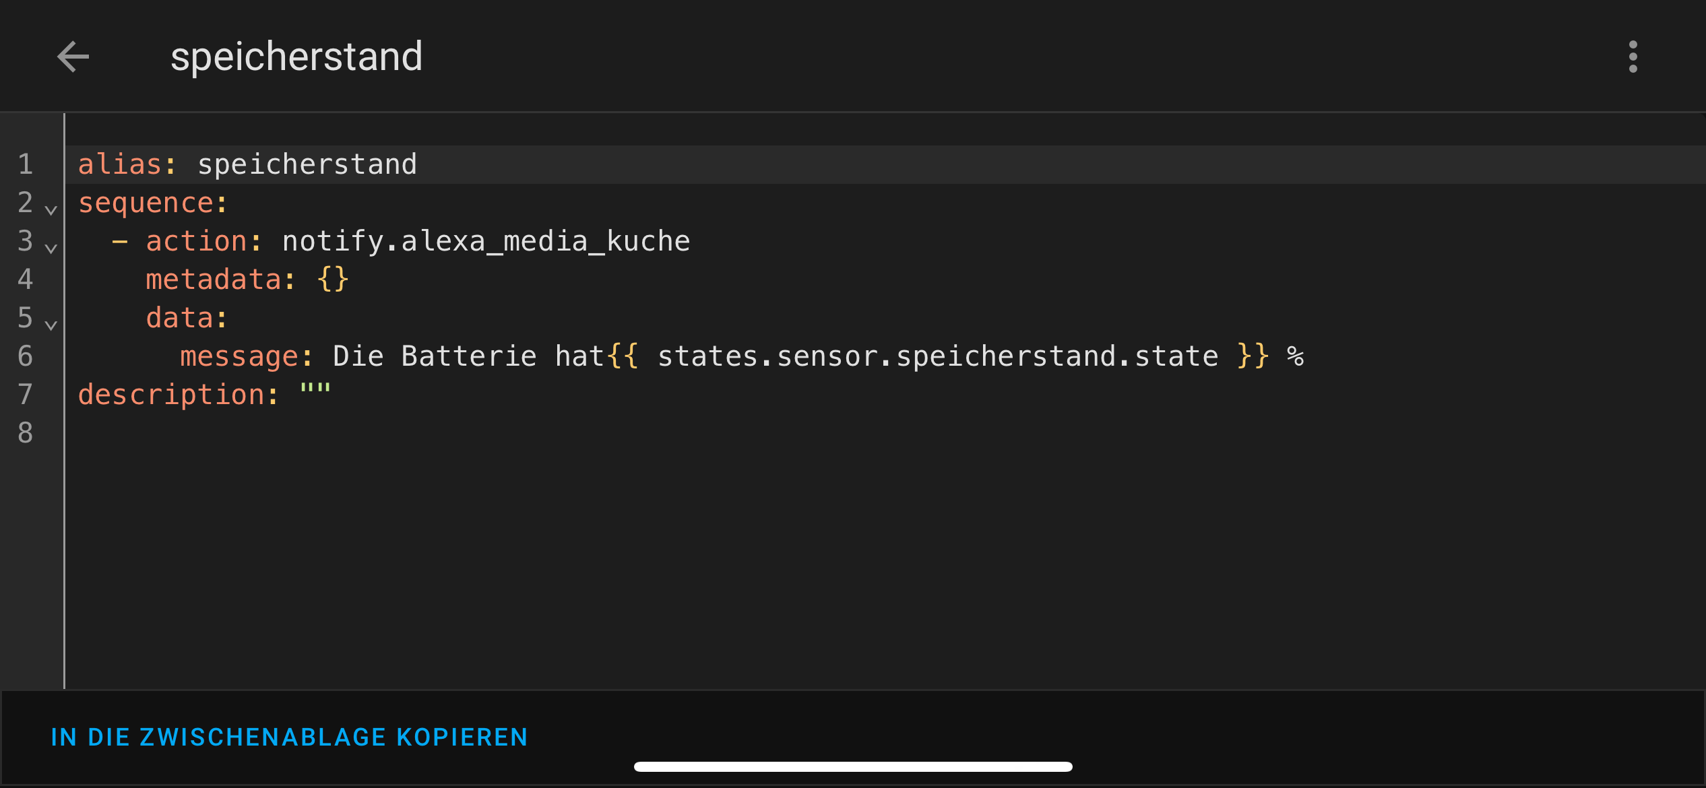Tap the home indicator bar
Viewport: 1706px width, 788px height.
click(853, 766)
